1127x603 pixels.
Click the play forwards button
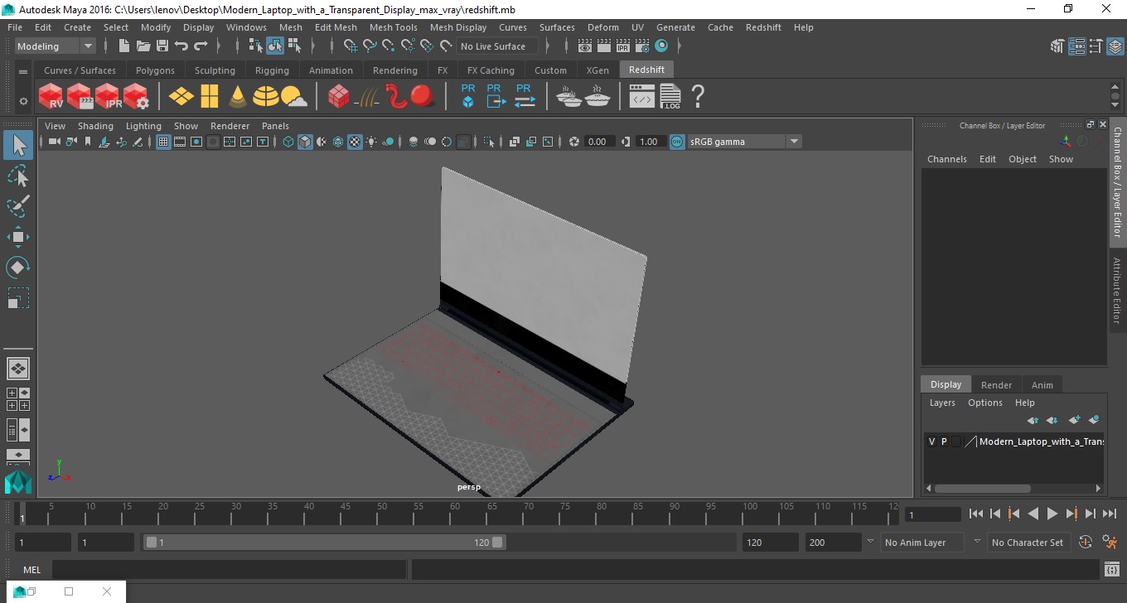point(1052,514)
